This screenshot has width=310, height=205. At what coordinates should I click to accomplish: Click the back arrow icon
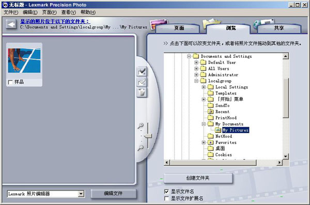tap(11, 24)
